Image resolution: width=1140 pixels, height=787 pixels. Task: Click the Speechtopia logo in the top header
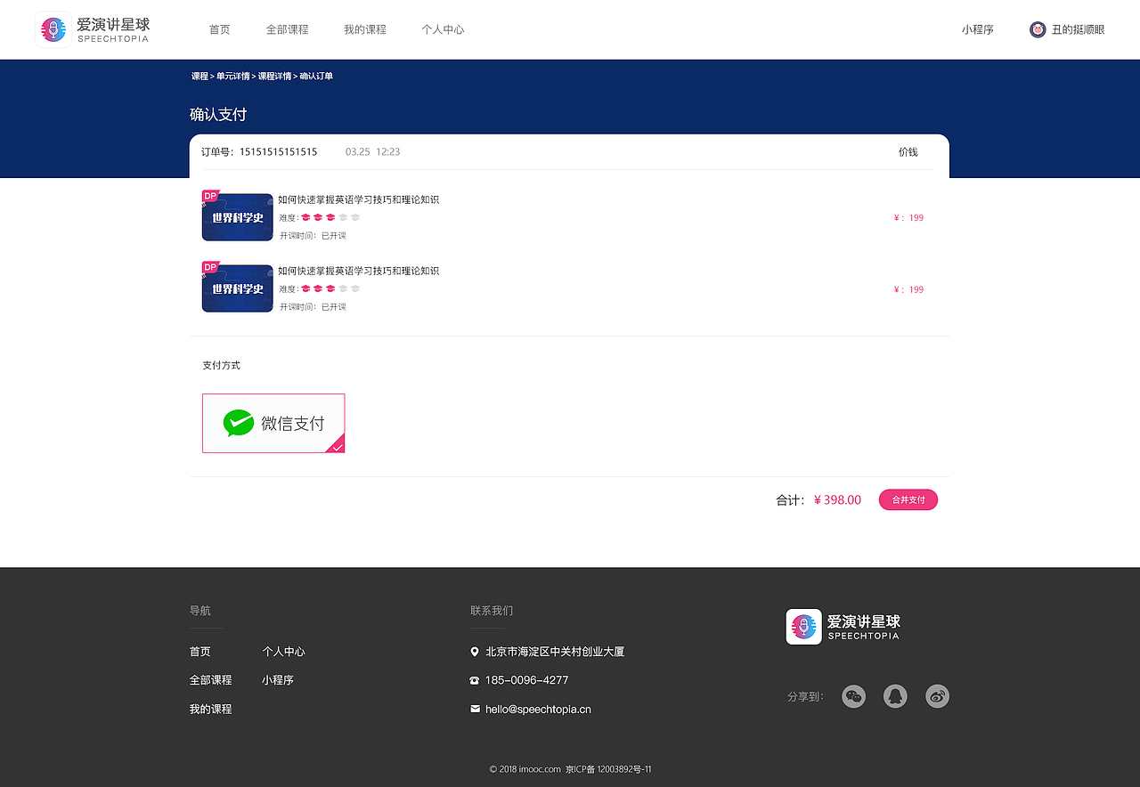(x=92, y=28)
